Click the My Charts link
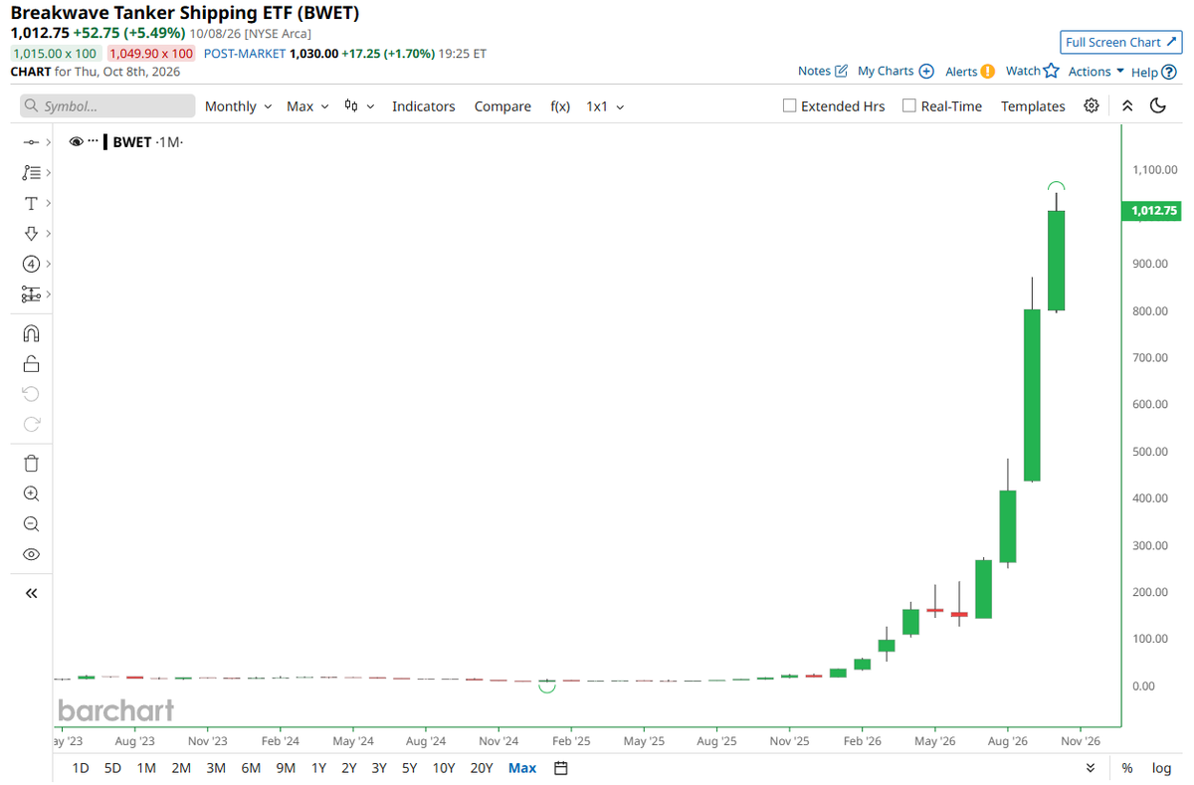Viewport: 1194px width, 785px height. click(x=886, y=71)
